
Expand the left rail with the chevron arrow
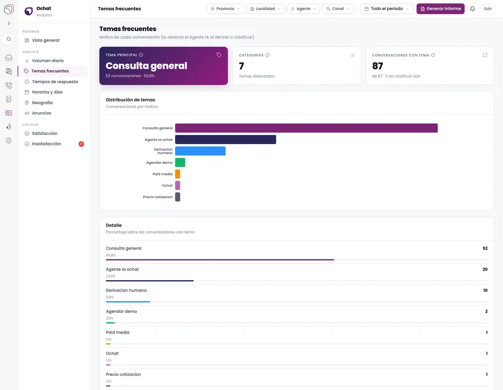(9, 23)
